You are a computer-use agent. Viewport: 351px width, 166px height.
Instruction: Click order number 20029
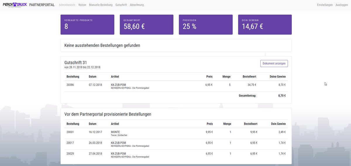pyautogui.click(x=70, y=154)
